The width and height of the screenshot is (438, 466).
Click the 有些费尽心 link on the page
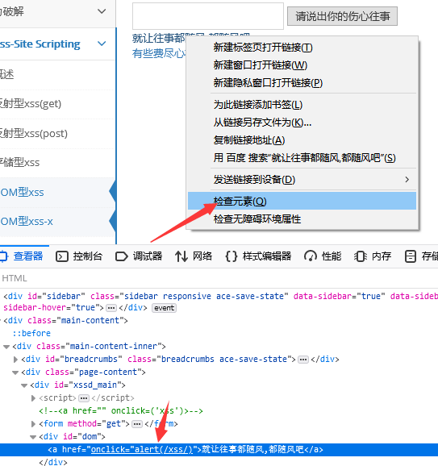pyautogui.click(x=159, y=53)
